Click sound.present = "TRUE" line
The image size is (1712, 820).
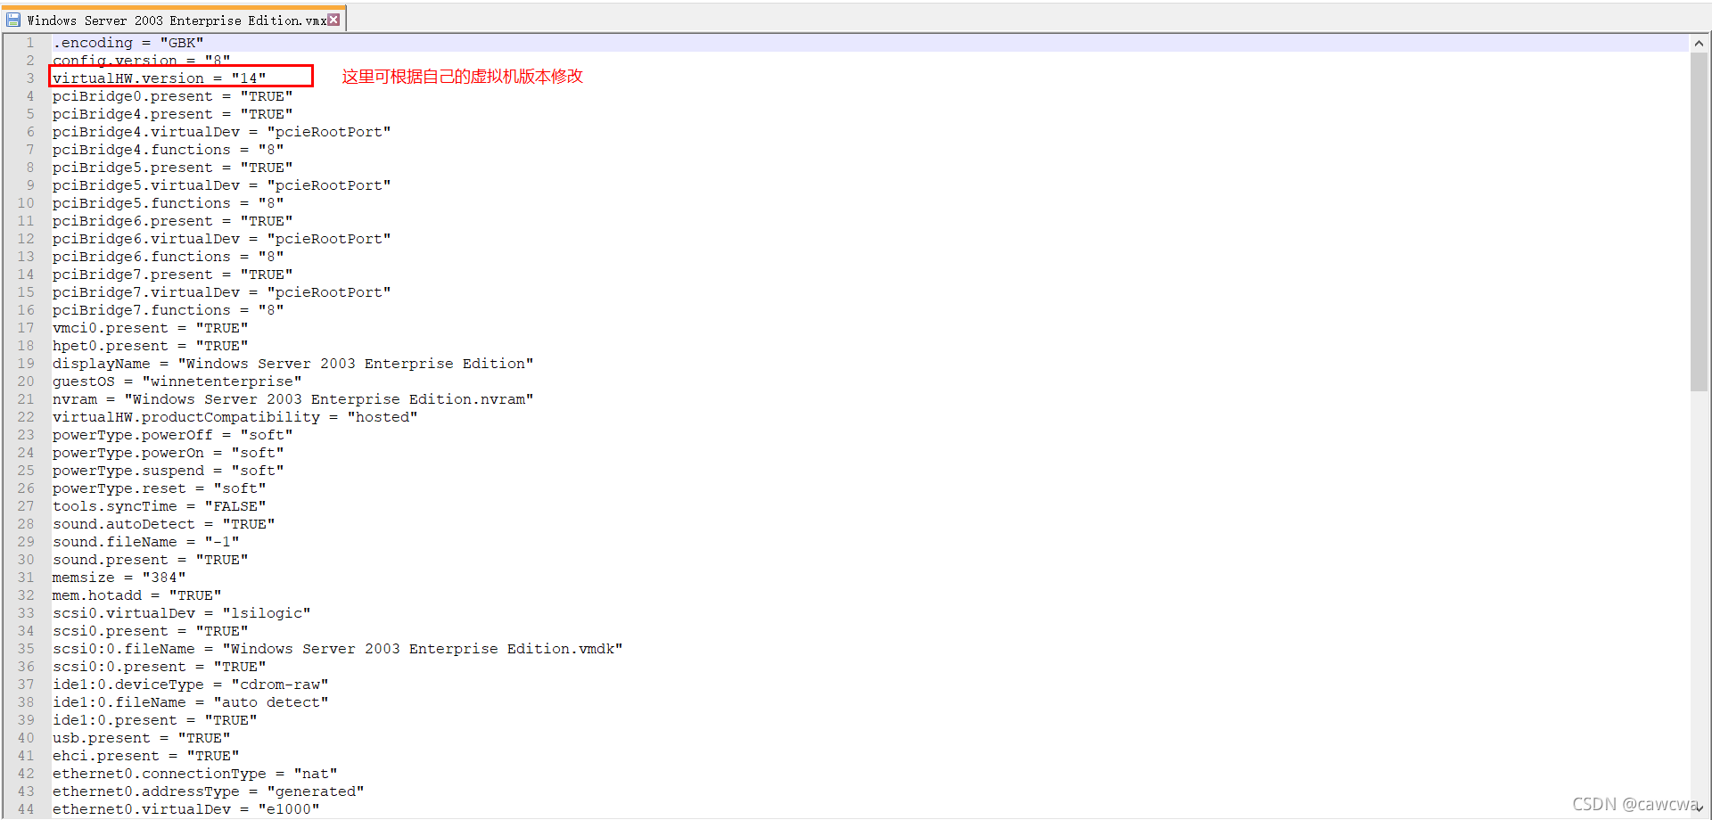(x=150, y=560)
